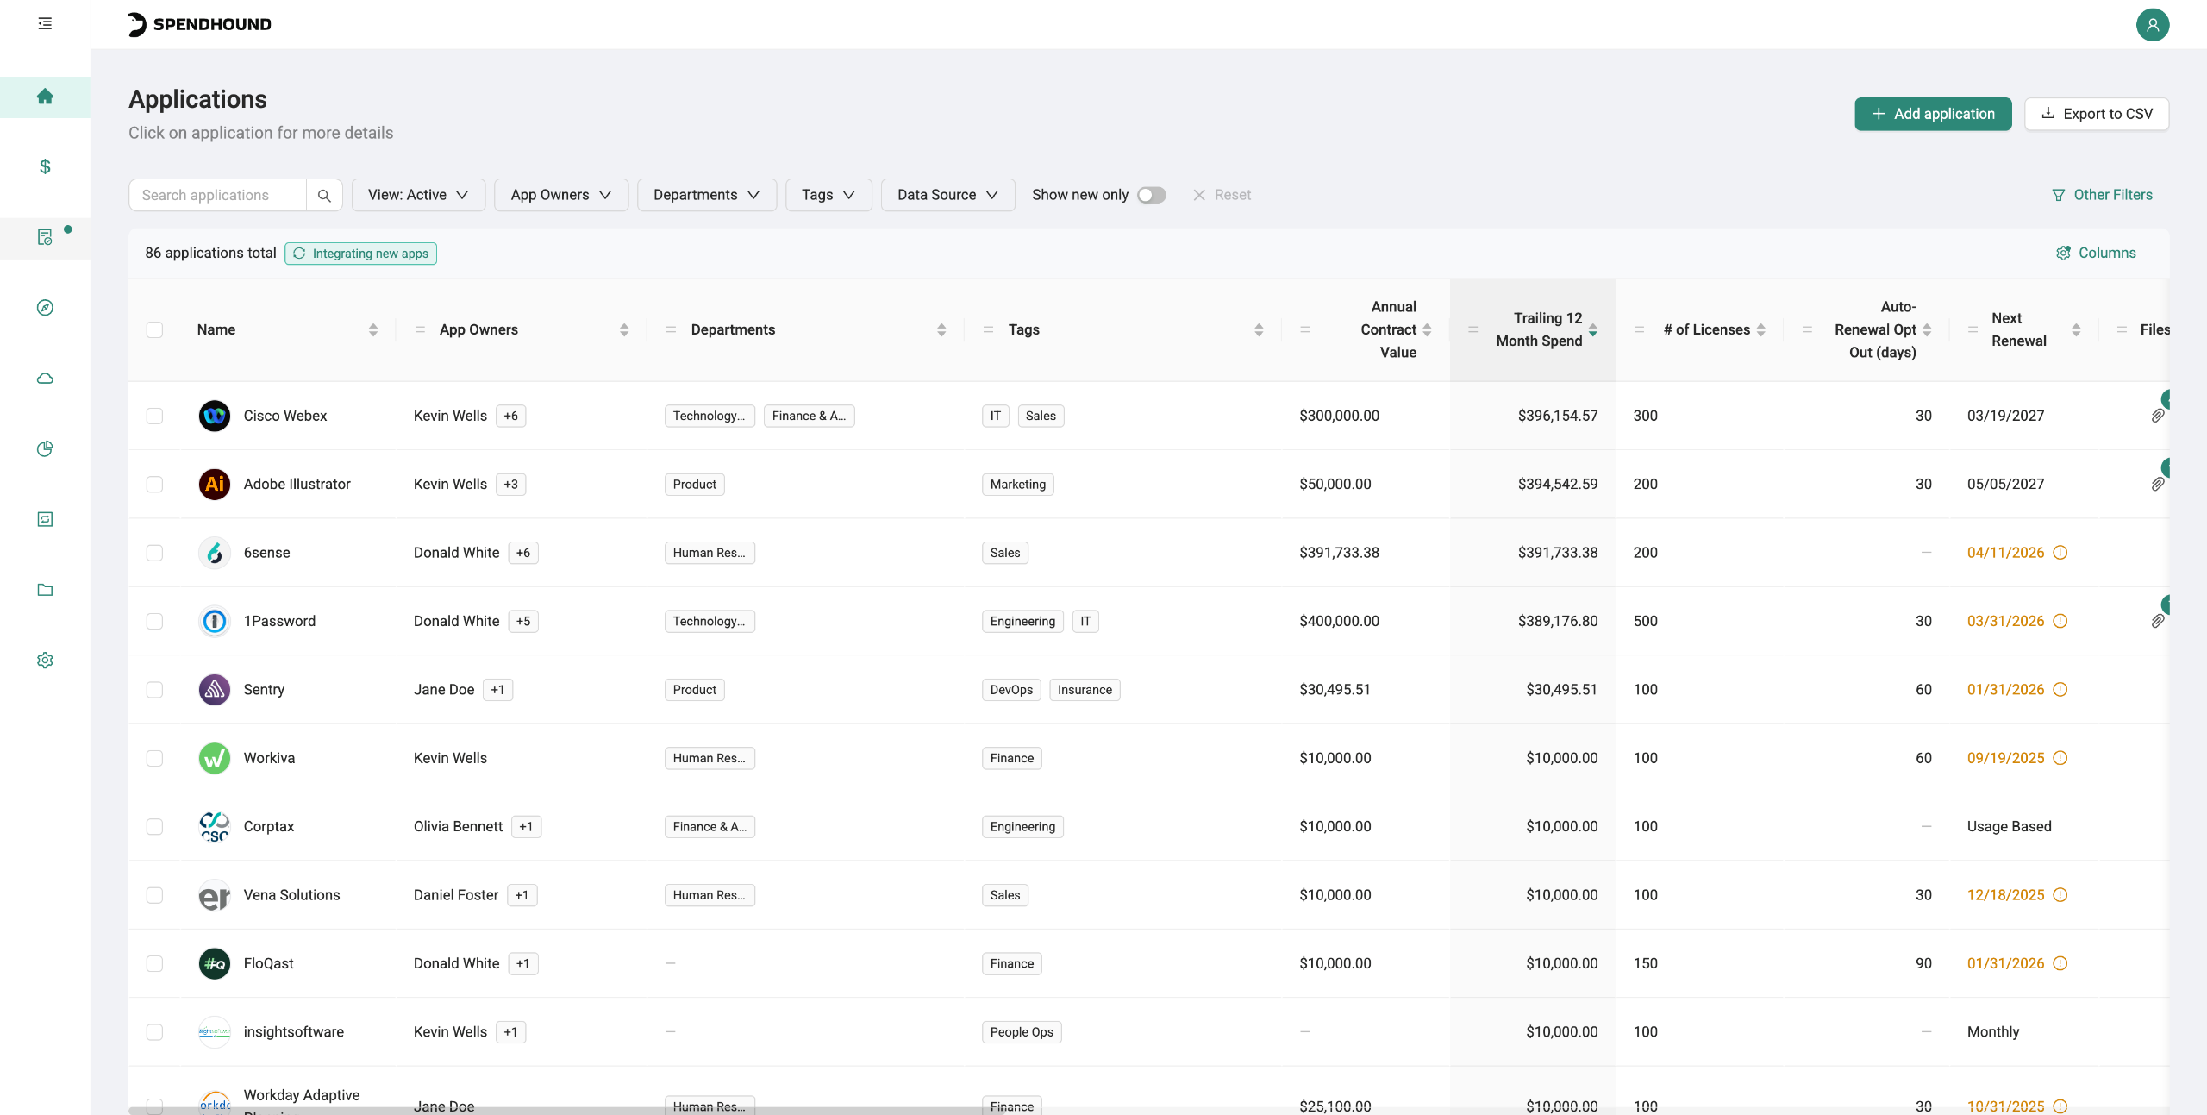The width and height of the screenshot is (2207, 1115).
Task: Open the attachment paperclip for 1Password
Action: pyautogui.click(x=2157, y=622)
